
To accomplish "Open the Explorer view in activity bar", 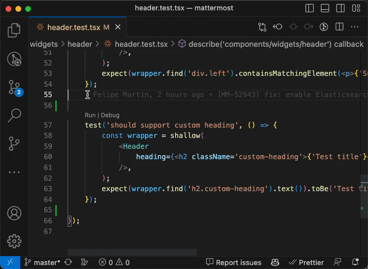I will [14, 31].
